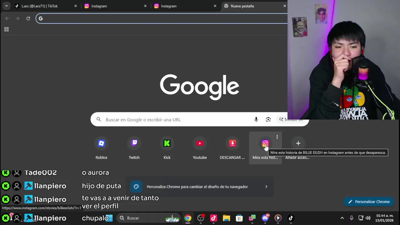Open OBS Studio from the taskbar

coord(201,218)
